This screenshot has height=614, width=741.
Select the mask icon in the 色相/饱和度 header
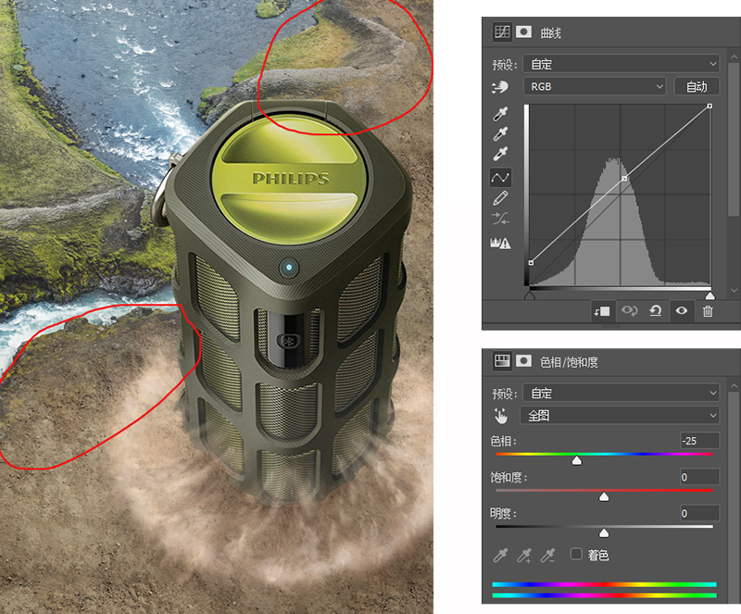523,361
